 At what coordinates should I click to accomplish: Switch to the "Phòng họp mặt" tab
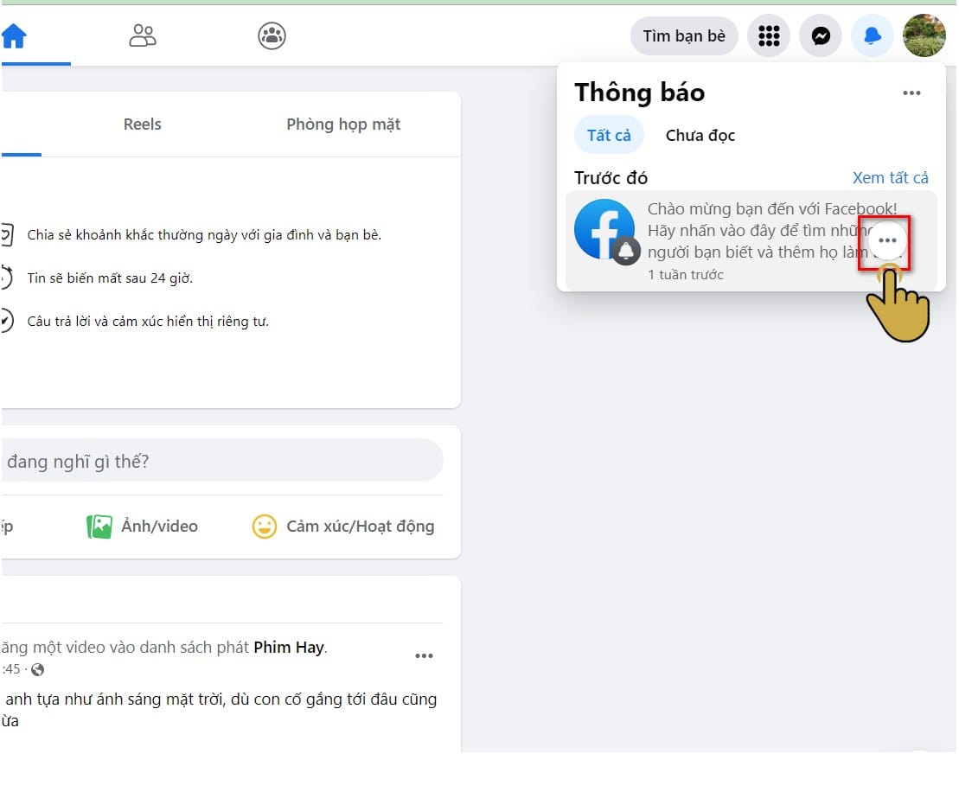click(x=343, y=125)
